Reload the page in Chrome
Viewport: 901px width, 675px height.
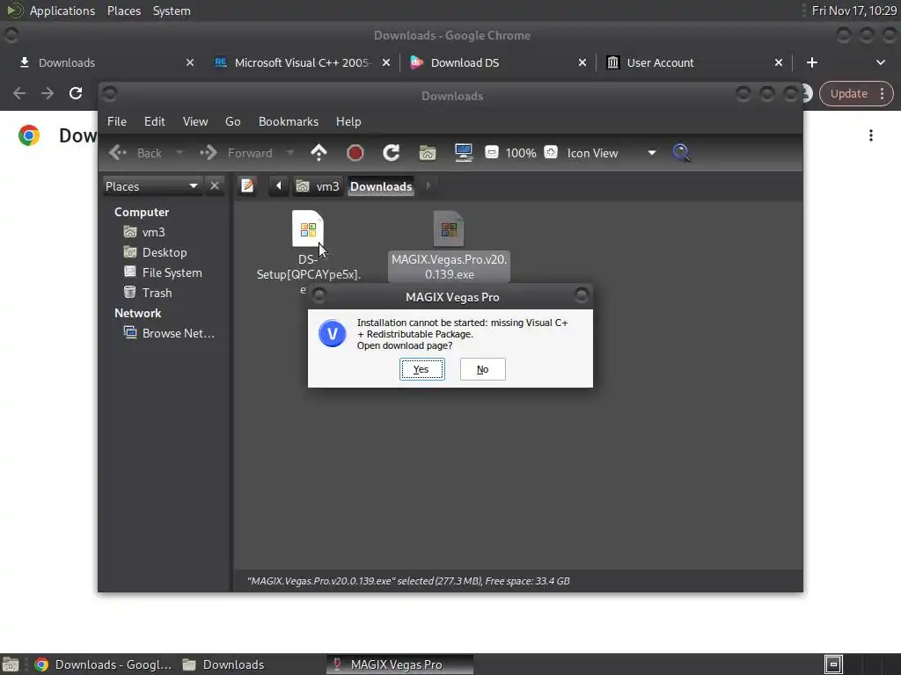pyautogui.click(x=76, y=93)
